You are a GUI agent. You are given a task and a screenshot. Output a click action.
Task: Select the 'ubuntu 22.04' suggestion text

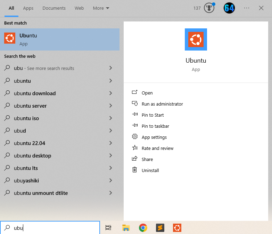point(30,143)
